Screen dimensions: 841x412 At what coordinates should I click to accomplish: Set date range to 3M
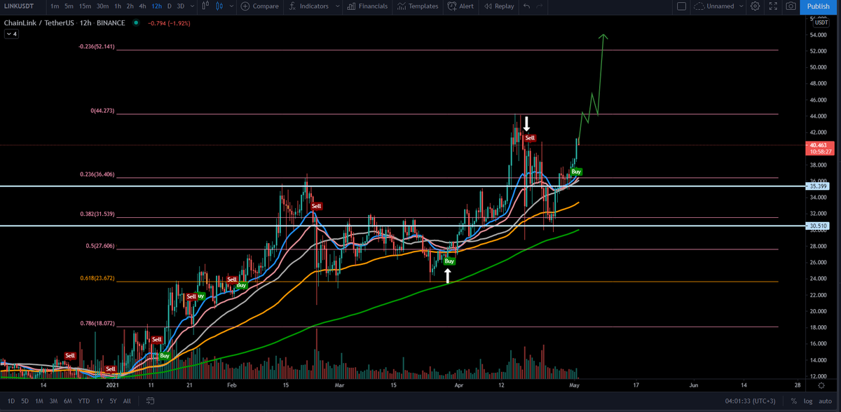54,401
